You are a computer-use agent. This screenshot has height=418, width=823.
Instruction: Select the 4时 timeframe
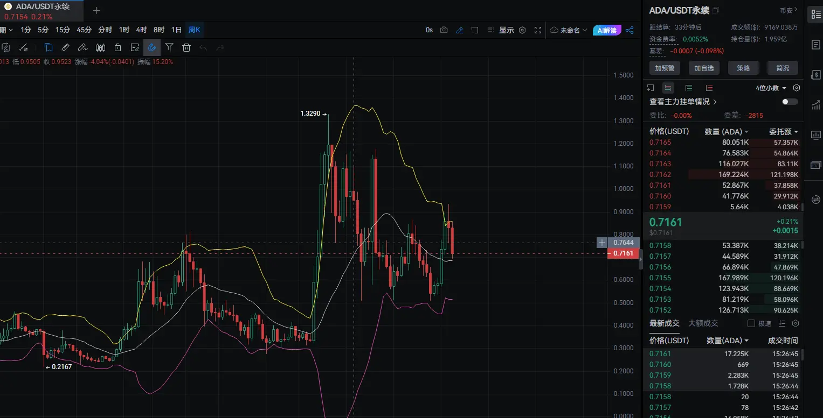(x=142, y=30)
